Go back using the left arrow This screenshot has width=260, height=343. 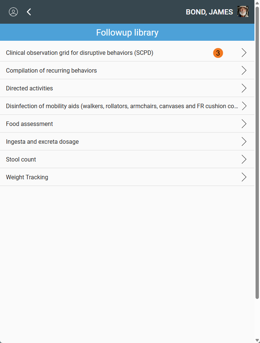pyautogui.click(x=29, y=12)
